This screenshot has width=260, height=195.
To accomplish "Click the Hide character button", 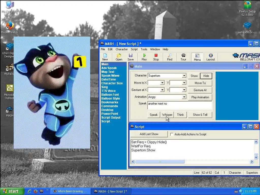I will (x=206, y=76).
